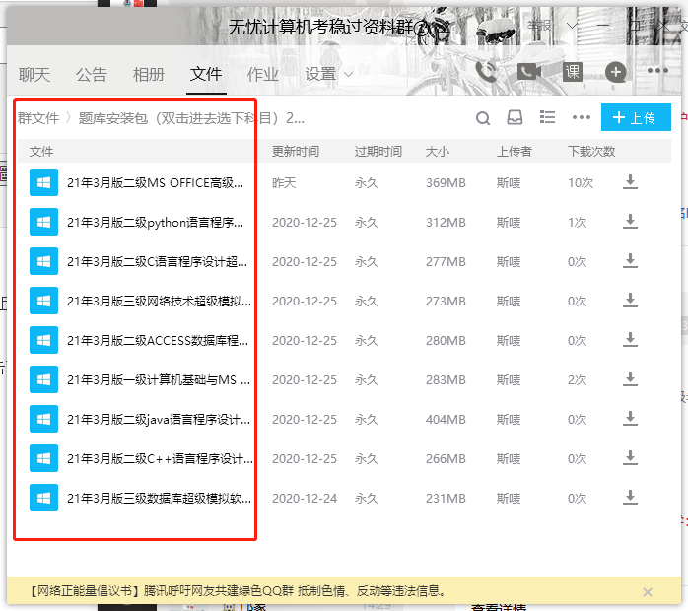The width and height of the screenshot is (688, 611).
Task: Open the group class (课) feature
Action: pos(573,71)
